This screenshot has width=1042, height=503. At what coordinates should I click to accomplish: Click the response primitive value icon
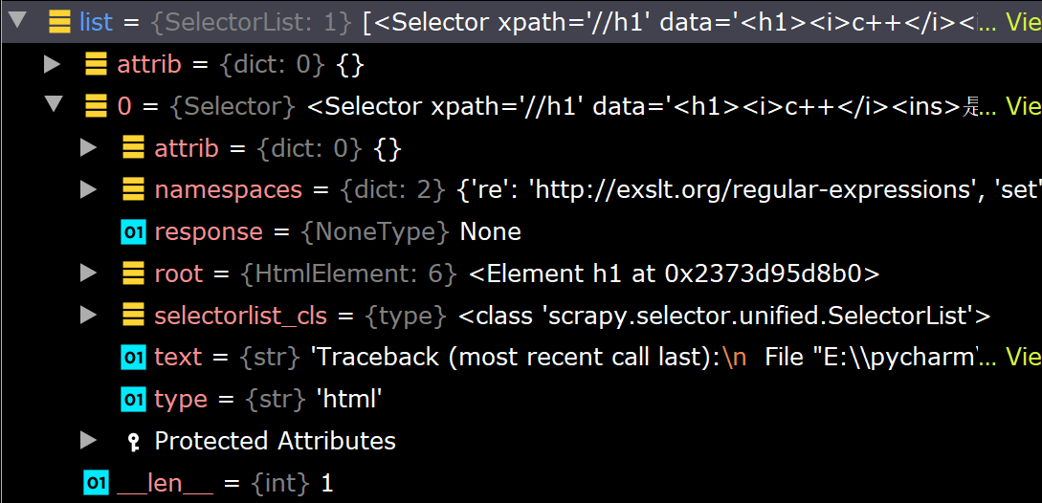click(133, 231)
